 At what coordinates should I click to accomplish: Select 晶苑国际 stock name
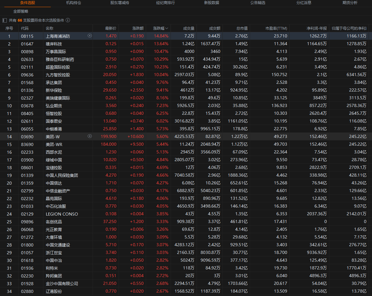[54, 198]
